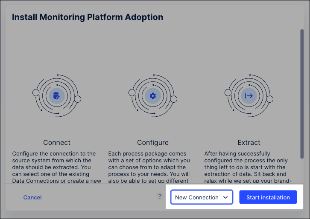Select the Connect step heading

[x=57, y=142]
